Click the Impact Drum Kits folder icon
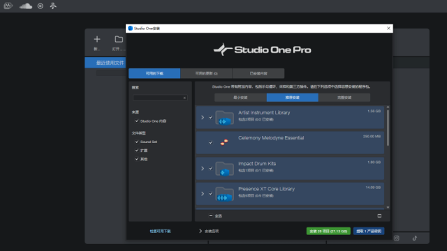 (x=225, y=169)
